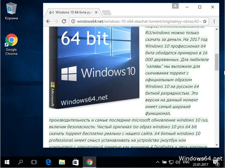Open the volume control speaker icon
This screenshot has width=225, height=168.
click(178, 162)
